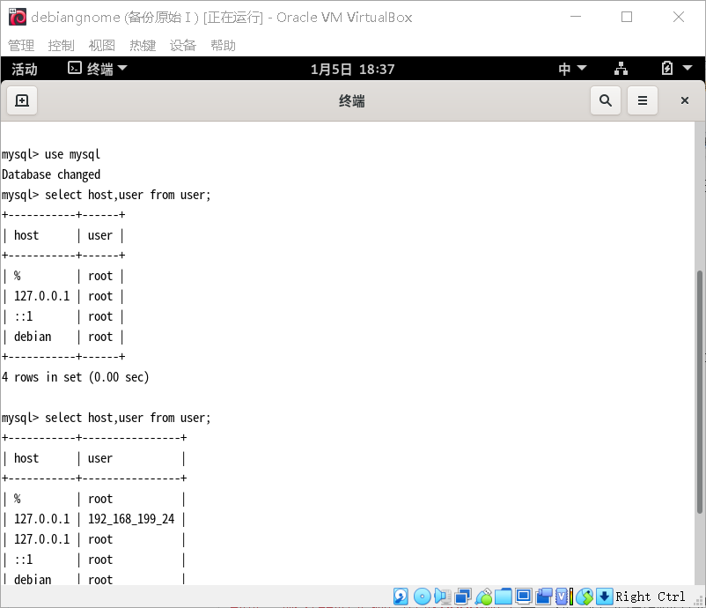Close the GNOME terminal window
The image size is (706, 608).
[684, 100]
